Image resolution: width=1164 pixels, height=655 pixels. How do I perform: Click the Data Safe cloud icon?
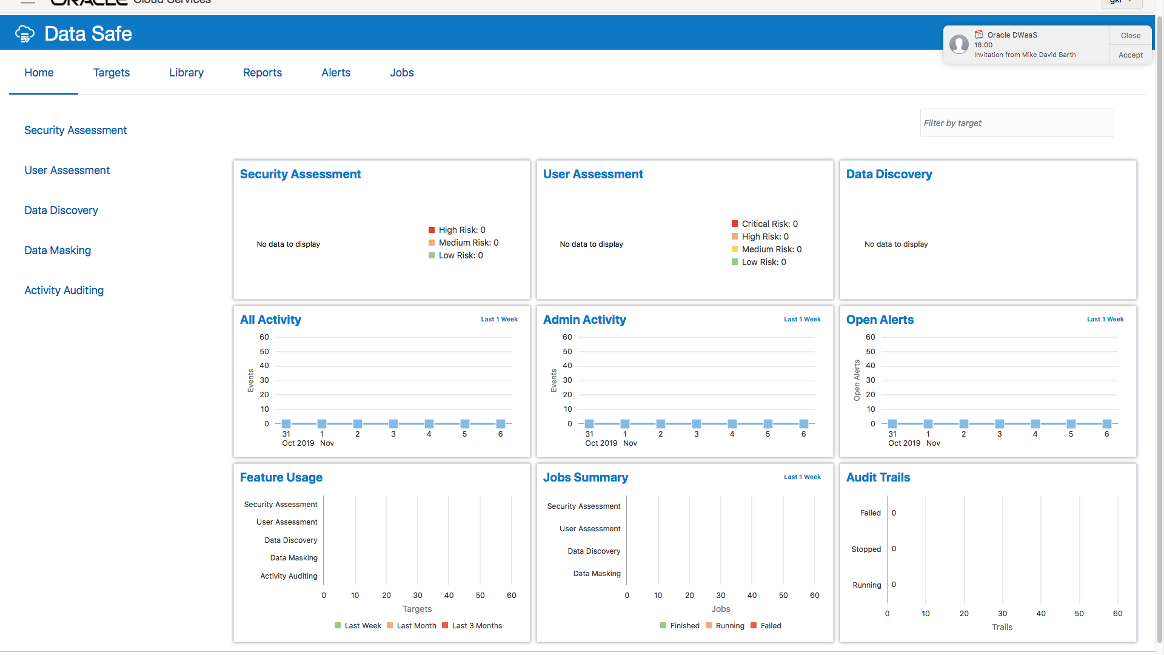[x=25, y=34]
